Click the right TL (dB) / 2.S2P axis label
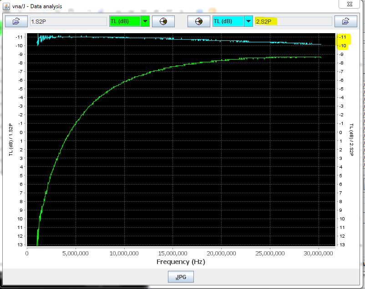Image resolution: width=365 pixels, height=289 pixels. 351,140
